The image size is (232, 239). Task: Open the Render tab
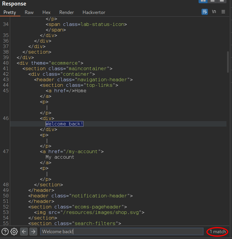pyautogui.click(x=67, y=13)
